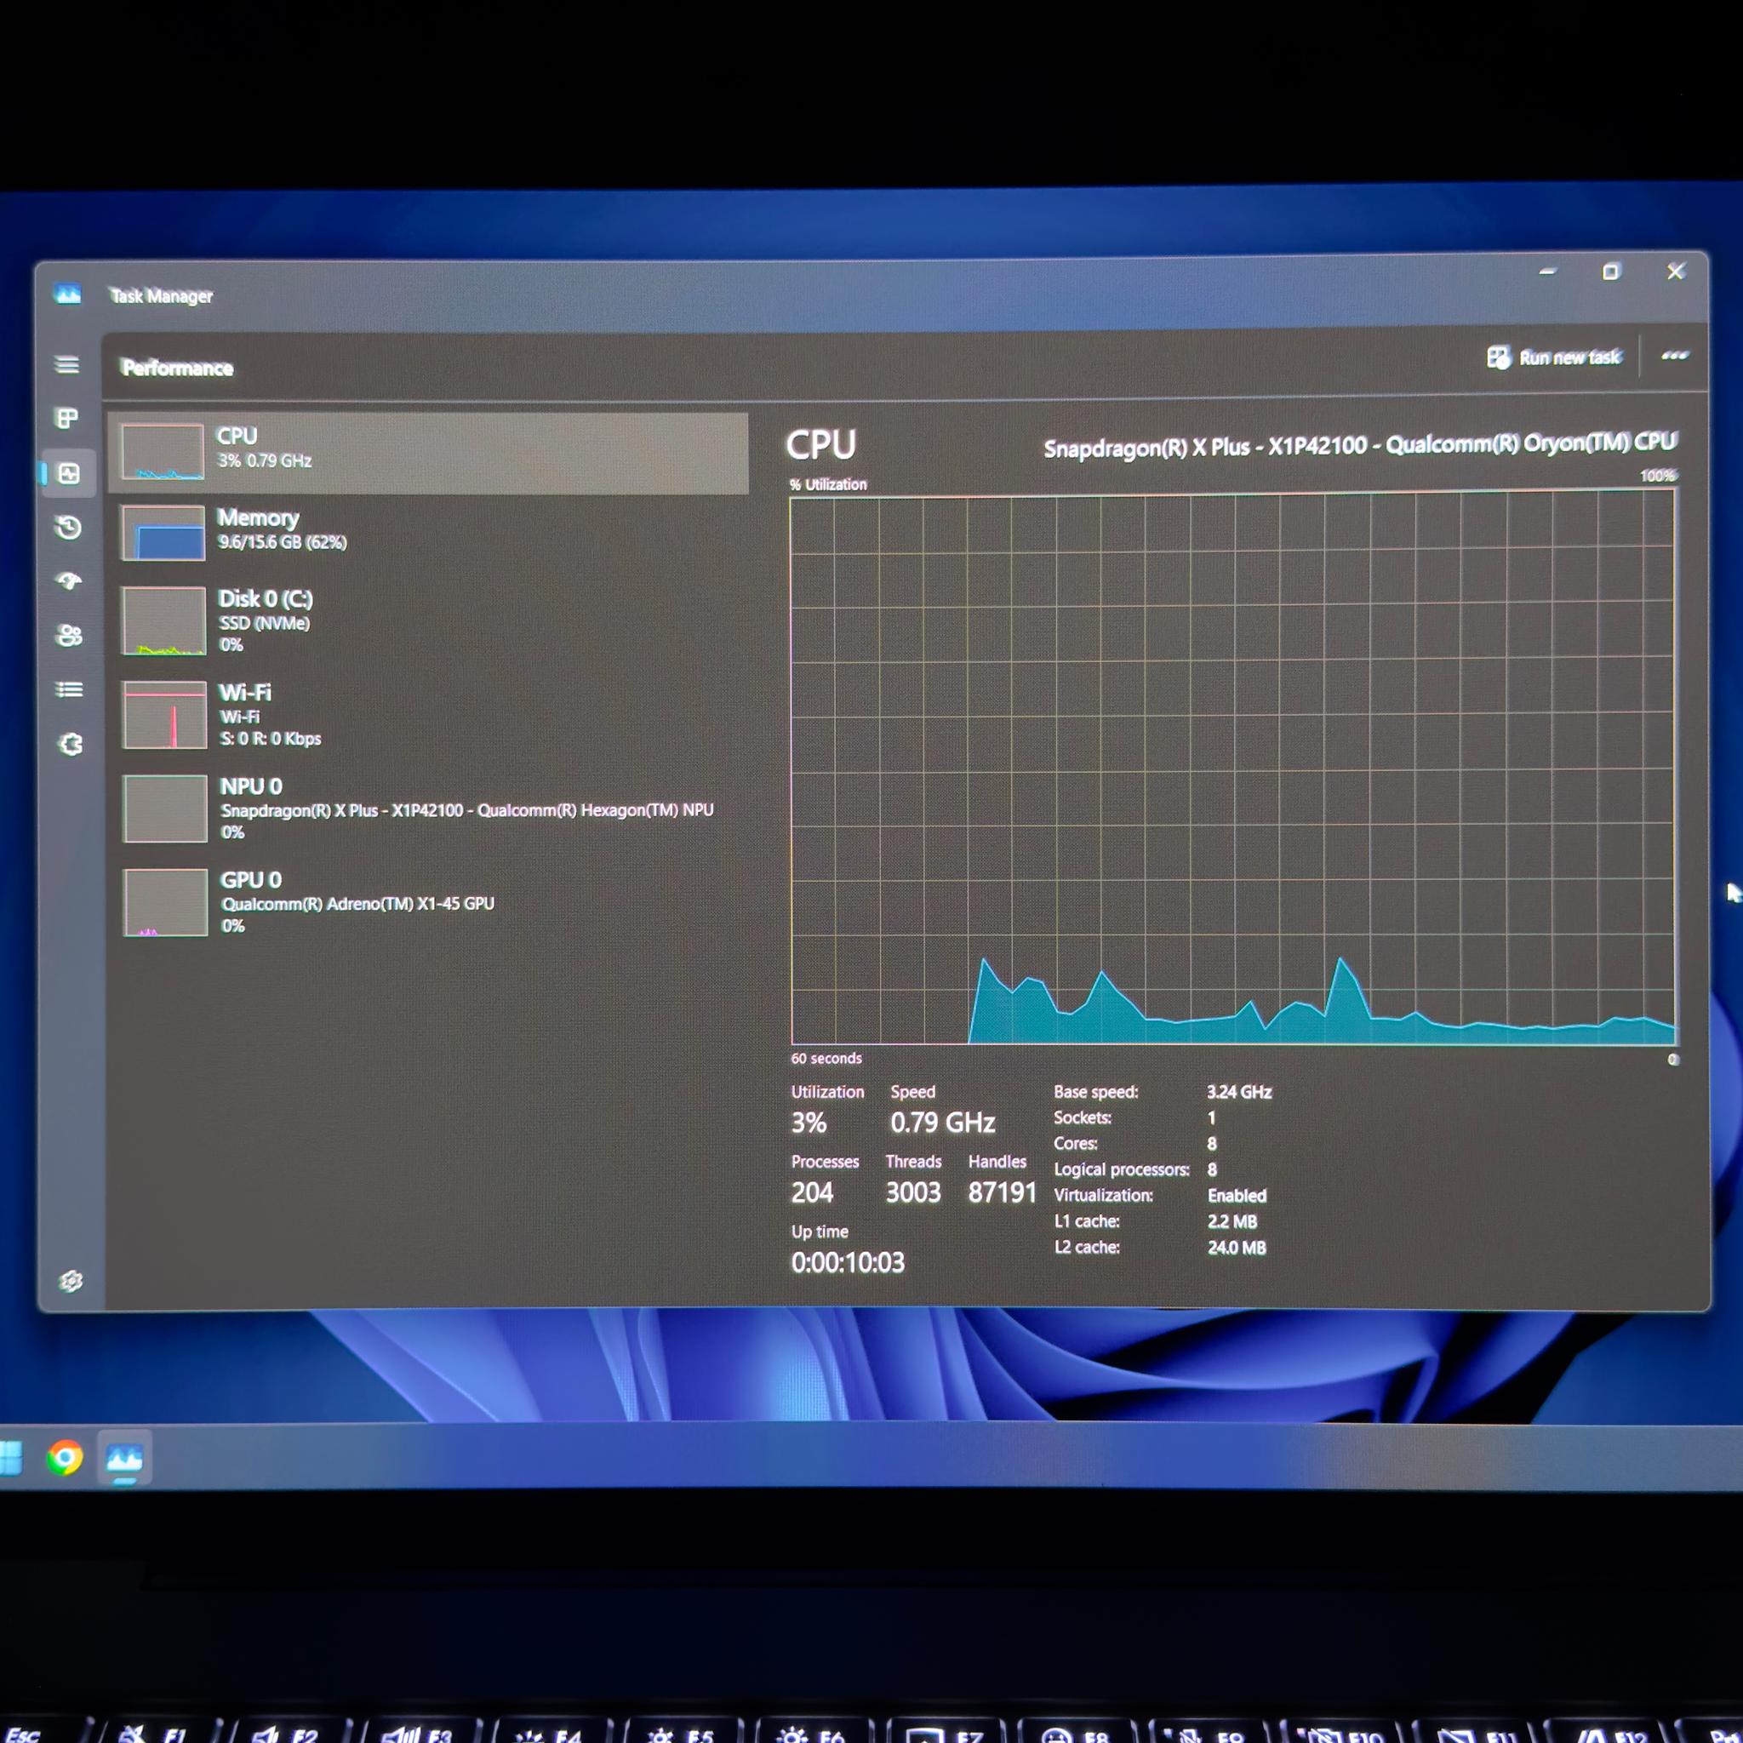Image resolution: width=1743 pixels, height=1743 pixels.
Task: Click the Handles count 87191
Action: click(1003, 1192)
